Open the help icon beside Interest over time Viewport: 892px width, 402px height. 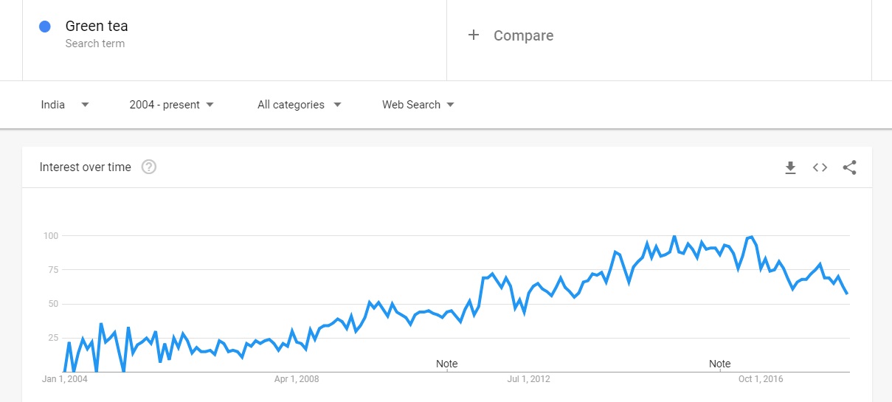pos(148,167)
